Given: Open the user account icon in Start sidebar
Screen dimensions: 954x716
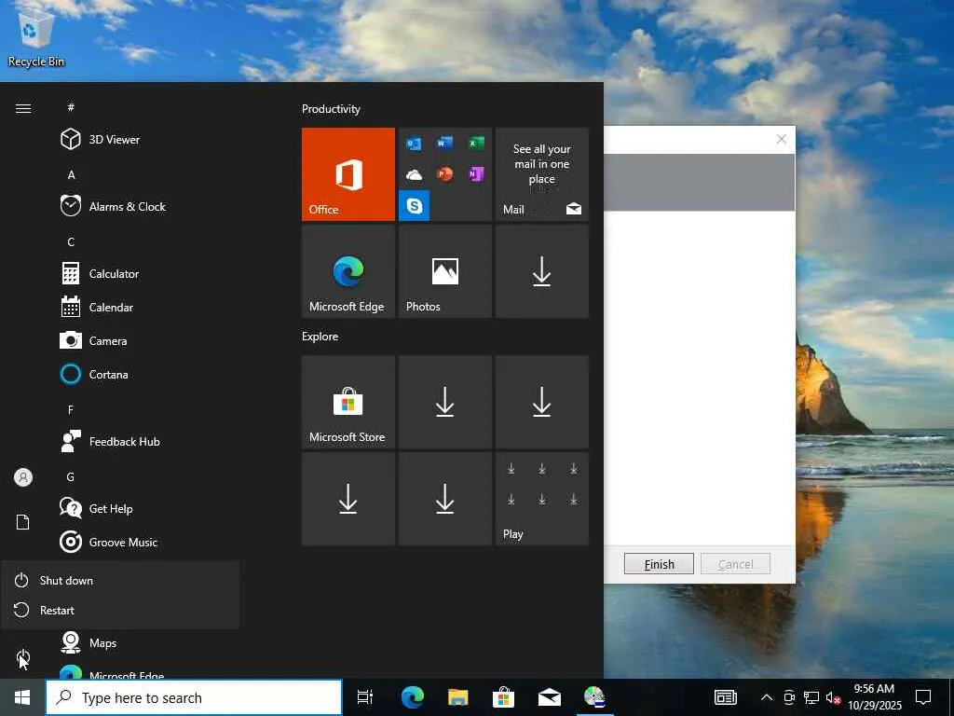Looking at the screenshot, I should coord(23,477).
